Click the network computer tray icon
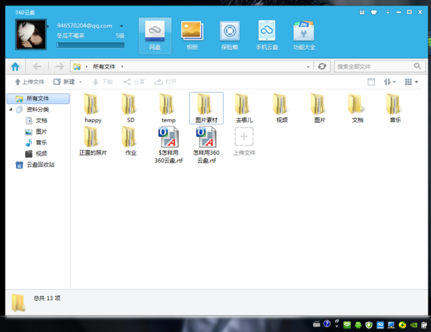431x332 pixels. [x=391, y=325]
